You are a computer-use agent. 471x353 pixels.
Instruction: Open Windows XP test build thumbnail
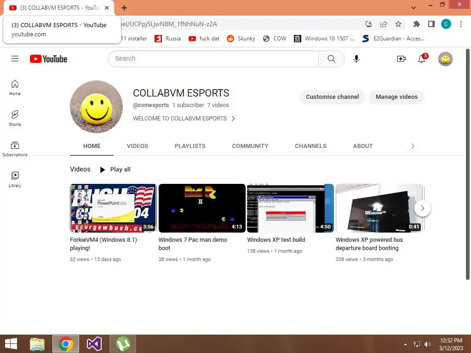pos(290,208)
